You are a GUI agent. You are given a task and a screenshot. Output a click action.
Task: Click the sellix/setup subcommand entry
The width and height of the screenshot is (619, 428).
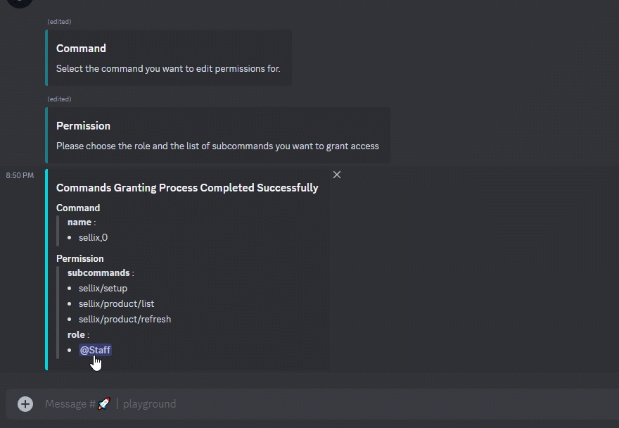click(103, 288)
